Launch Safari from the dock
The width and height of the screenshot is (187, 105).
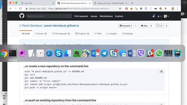(x=49, y=53)
